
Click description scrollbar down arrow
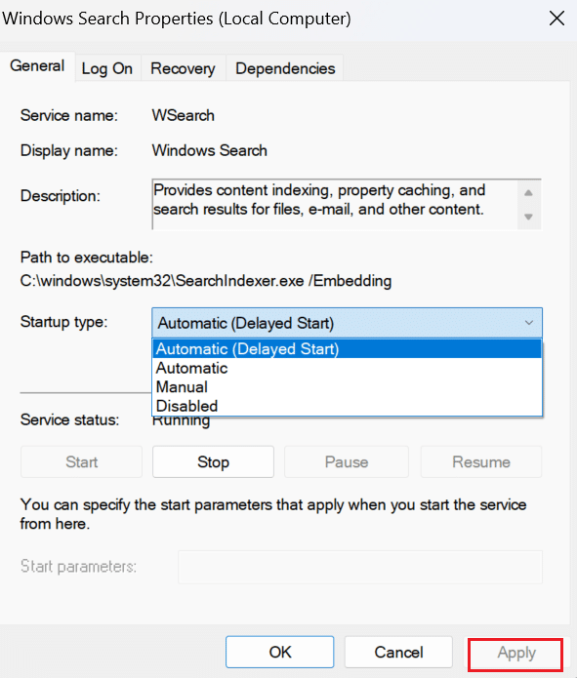[528, 217]
